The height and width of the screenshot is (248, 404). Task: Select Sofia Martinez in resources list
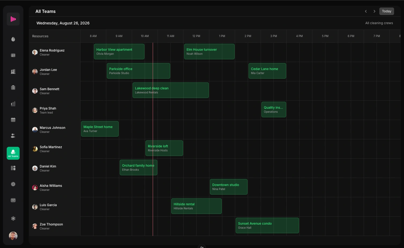click(x=51, y=147)
